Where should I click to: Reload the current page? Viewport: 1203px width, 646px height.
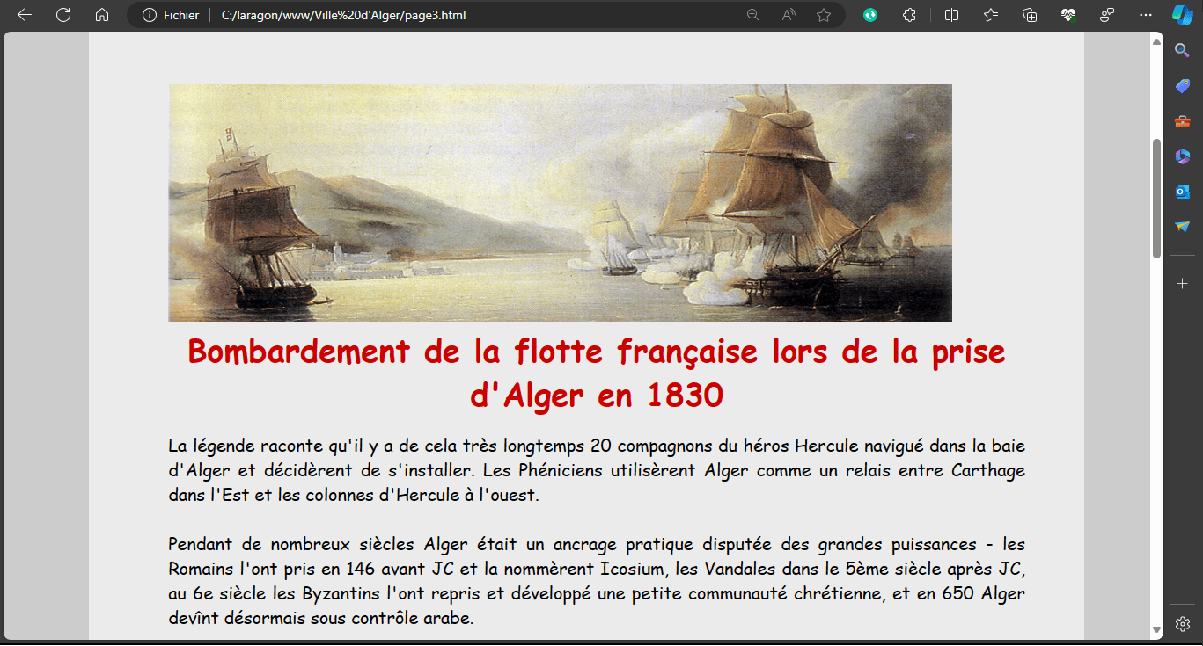[x=63, y=15]
